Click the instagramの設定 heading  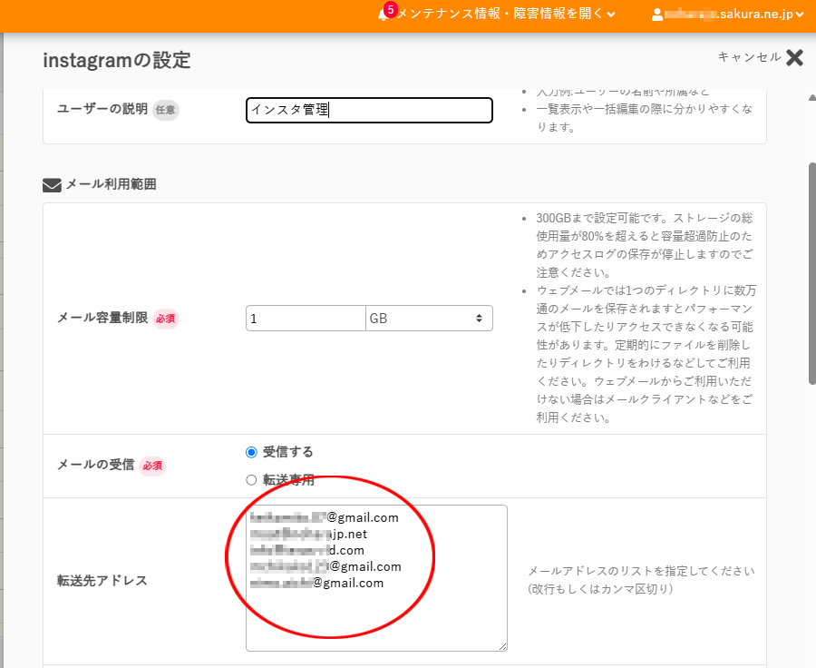[x=117, y=60]
